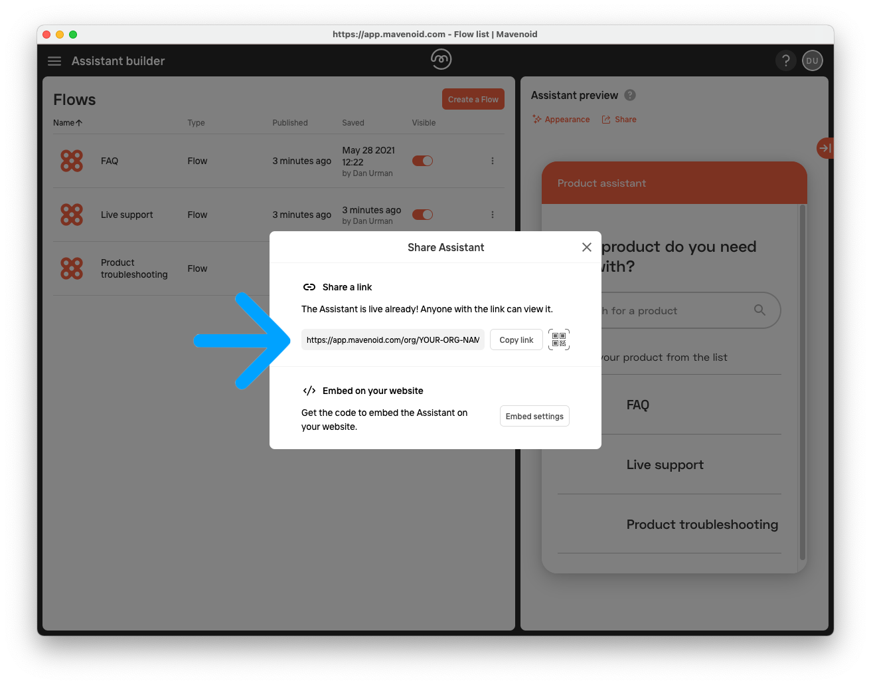The width and height of the screenshot is (871, 685).
Task: Open the Live support flow name
Action: (127, 215)
